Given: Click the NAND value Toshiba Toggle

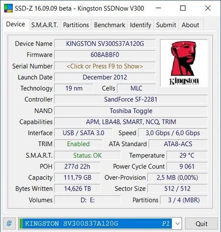Looking at the screenshot, I should 130,111.
